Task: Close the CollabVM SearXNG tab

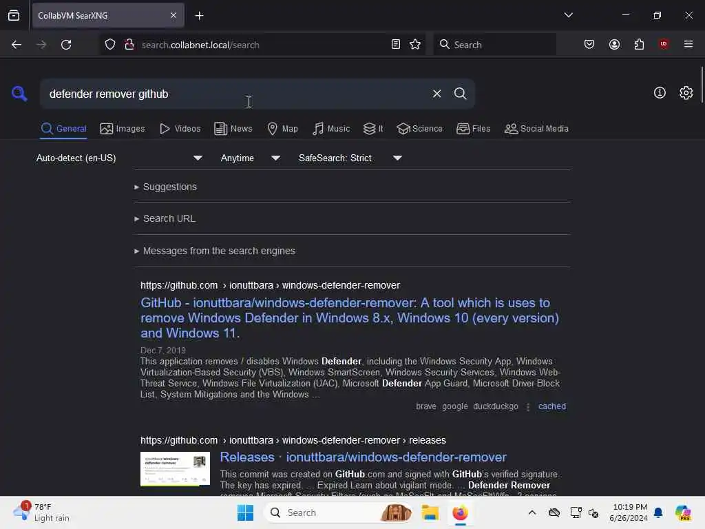Action: (x=173, y=16)
